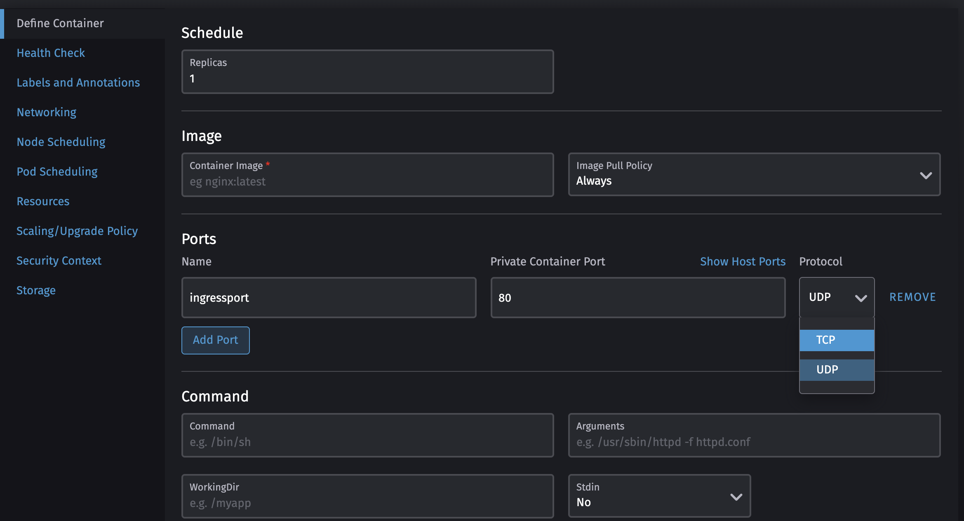The width and height of the screenshot is (964, 521).
Task: Go to the Pod Scheduling section
Action: tap(57, 171)
